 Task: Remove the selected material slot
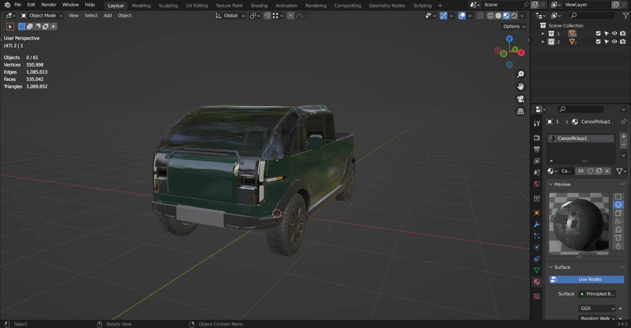[x=624, y=144]
